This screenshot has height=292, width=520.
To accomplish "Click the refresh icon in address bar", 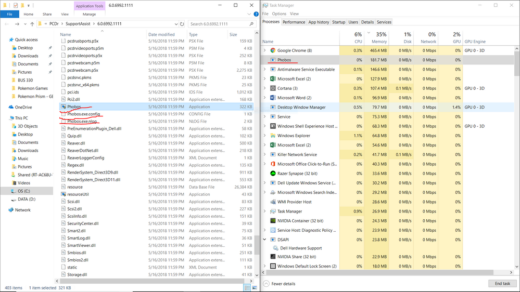I will [x=182, y=24].
